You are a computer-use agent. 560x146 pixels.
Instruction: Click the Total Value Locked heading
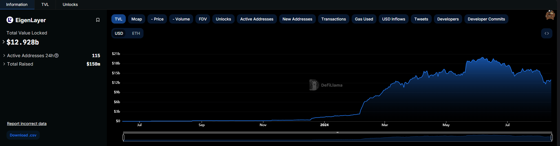(x=27, y=33)
